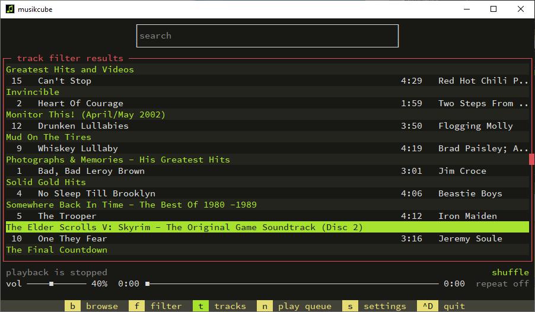Click the Red Hot Chili P.. artist cell

[483, 81]
